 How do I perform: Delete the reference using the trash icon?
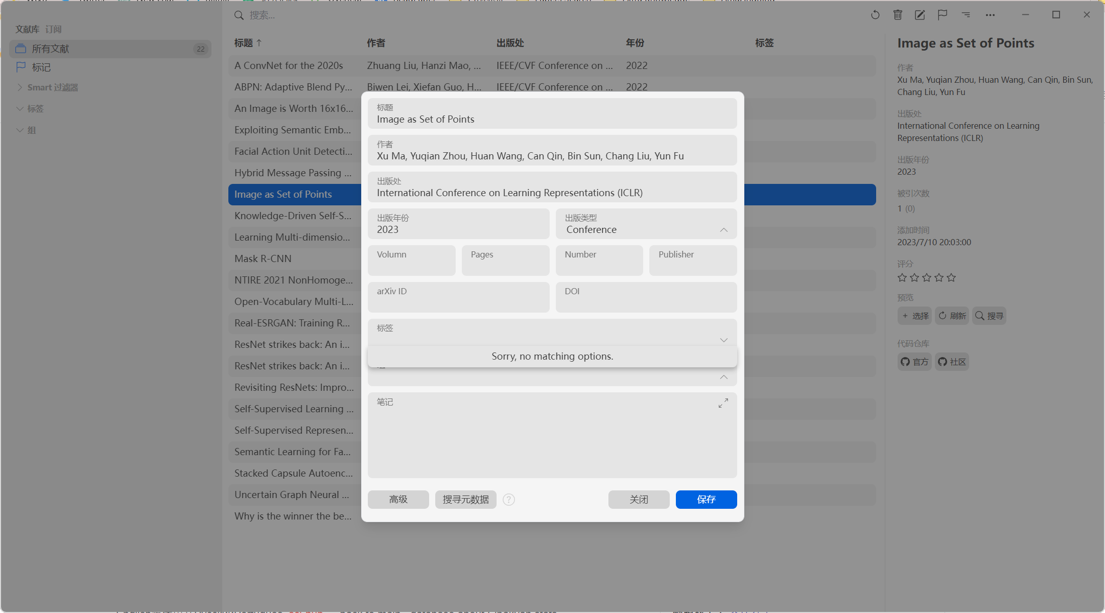coord(898,15)
